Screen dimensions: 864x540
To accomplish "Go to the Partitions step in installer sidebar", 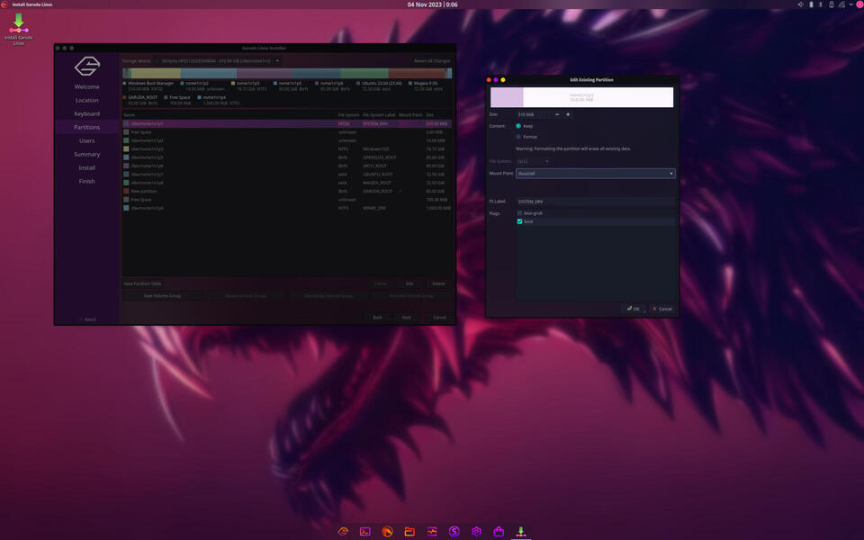I will (87, 127).
